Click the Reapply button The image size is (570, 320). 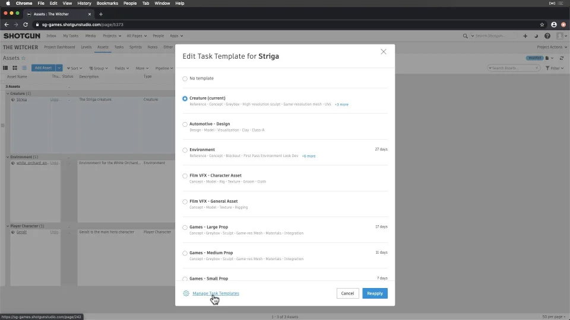coord(375,293)
